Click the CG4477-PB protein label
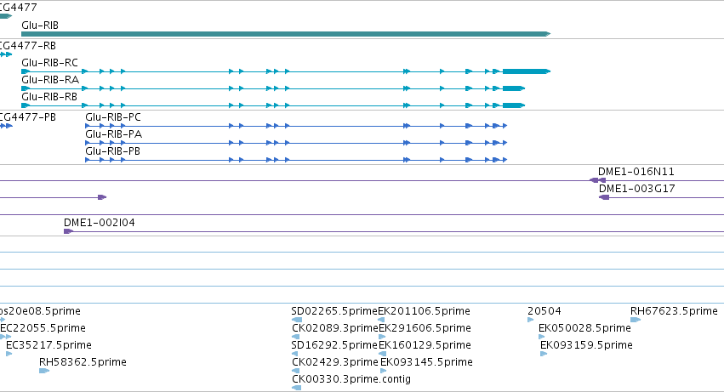Viewport: 724px width, 392px height. [x=28, y=117]
